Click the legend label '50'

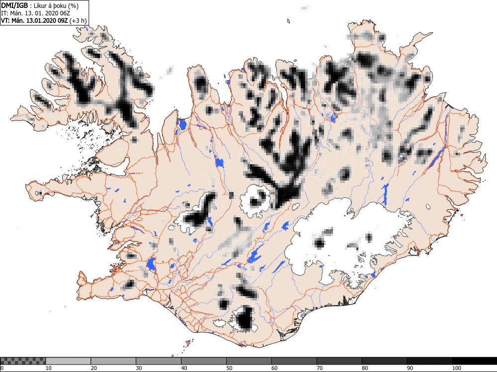click(x=229, y=368)
